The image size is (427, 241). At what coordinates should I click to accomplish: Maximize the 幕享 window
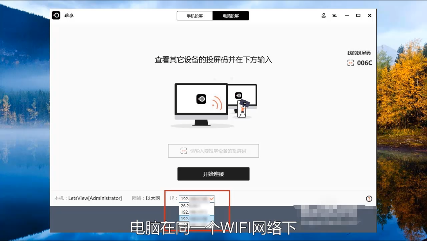click(x=358, y=15)
